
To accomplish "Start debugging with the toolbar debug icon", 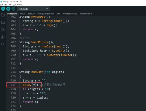I will (x=13, y=9).
